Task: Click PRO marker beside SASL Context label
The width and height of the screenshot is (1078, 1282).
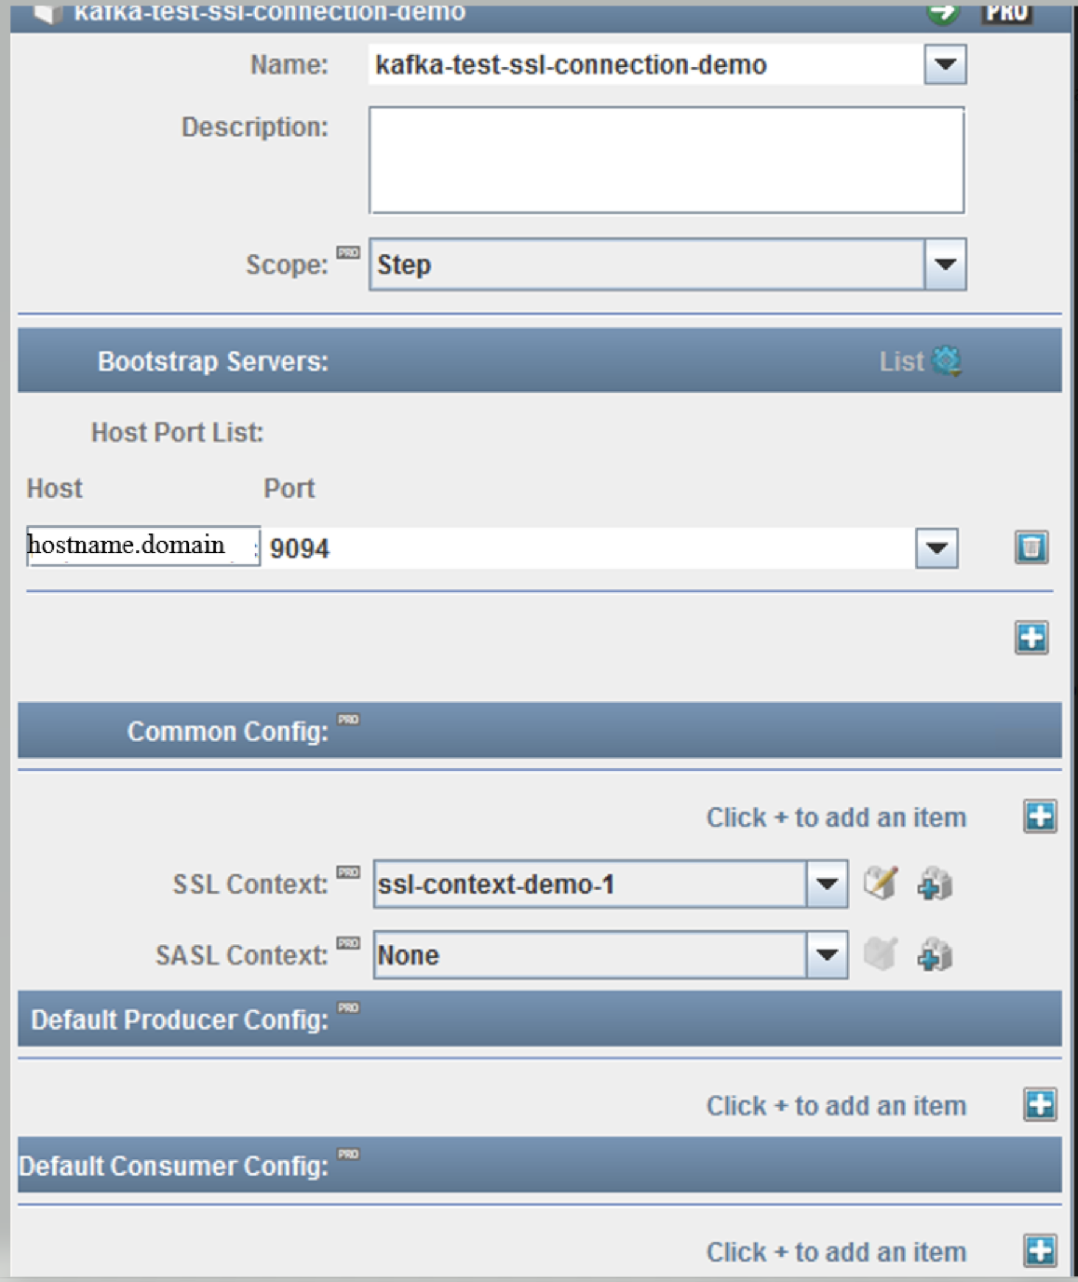Action: tap(348, 943)
